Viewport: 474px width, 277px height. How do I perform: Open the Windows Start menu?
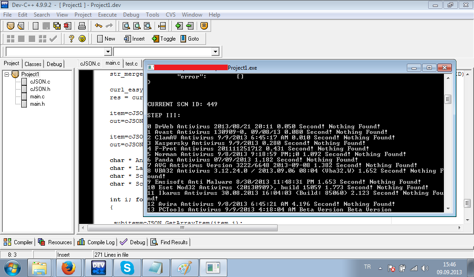click(12, 268)
